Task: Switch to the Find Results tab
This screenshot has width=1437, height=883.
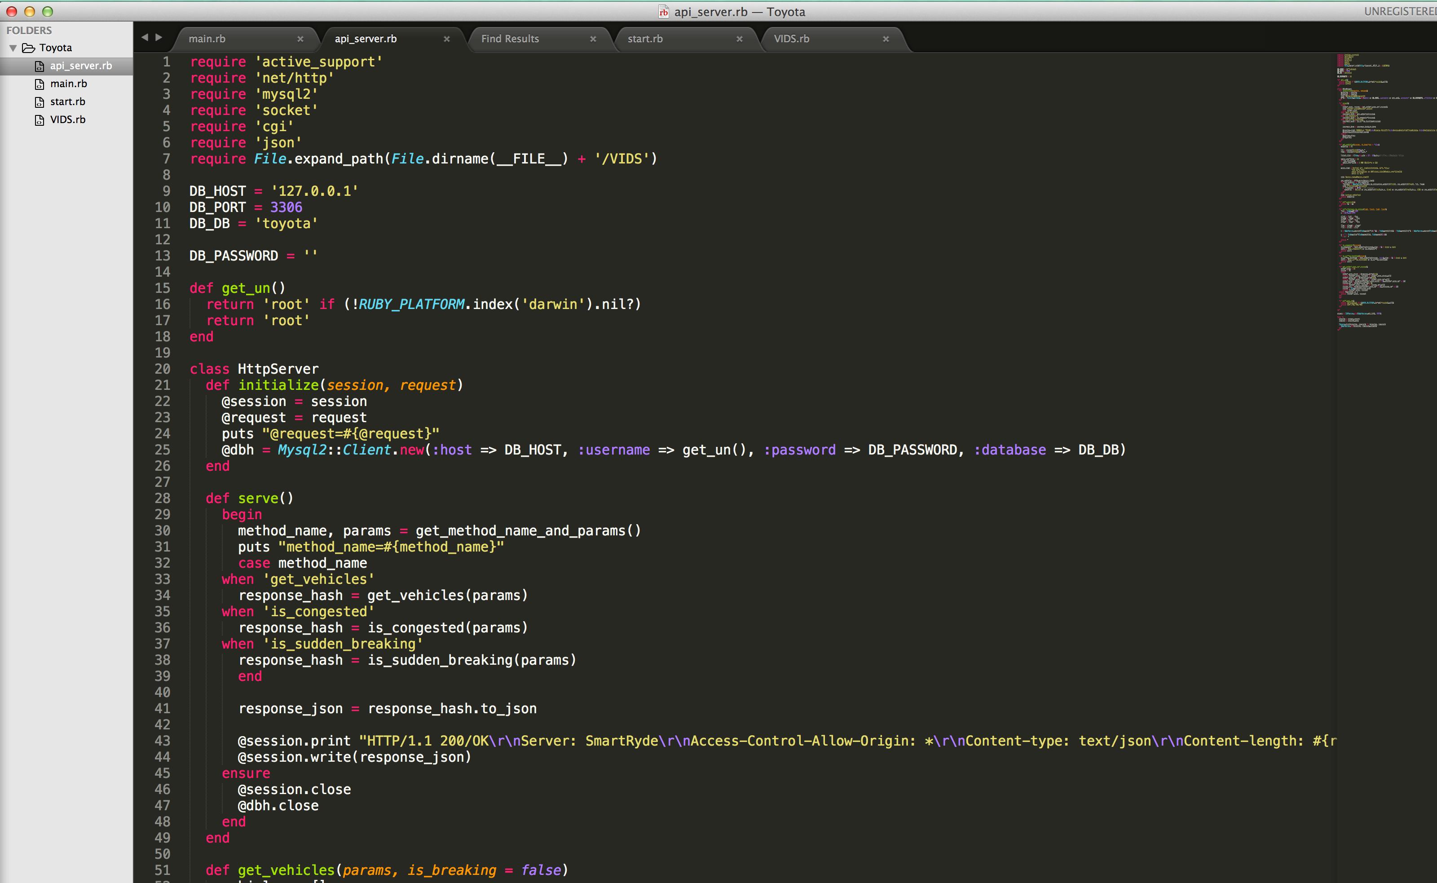Action: click(x=510, y=39)
